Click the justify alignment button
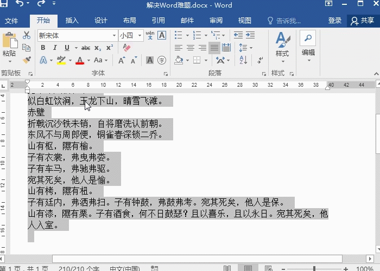Image resolution: width=380 pixels, height=271 pixels. (214, 48)
